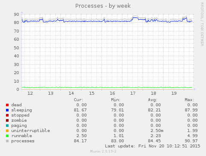The height and width of the screenshot is (156, 206).
Task: Click sleeping current value 81.67
Action: pyautogui.click(x=80, y=110)
